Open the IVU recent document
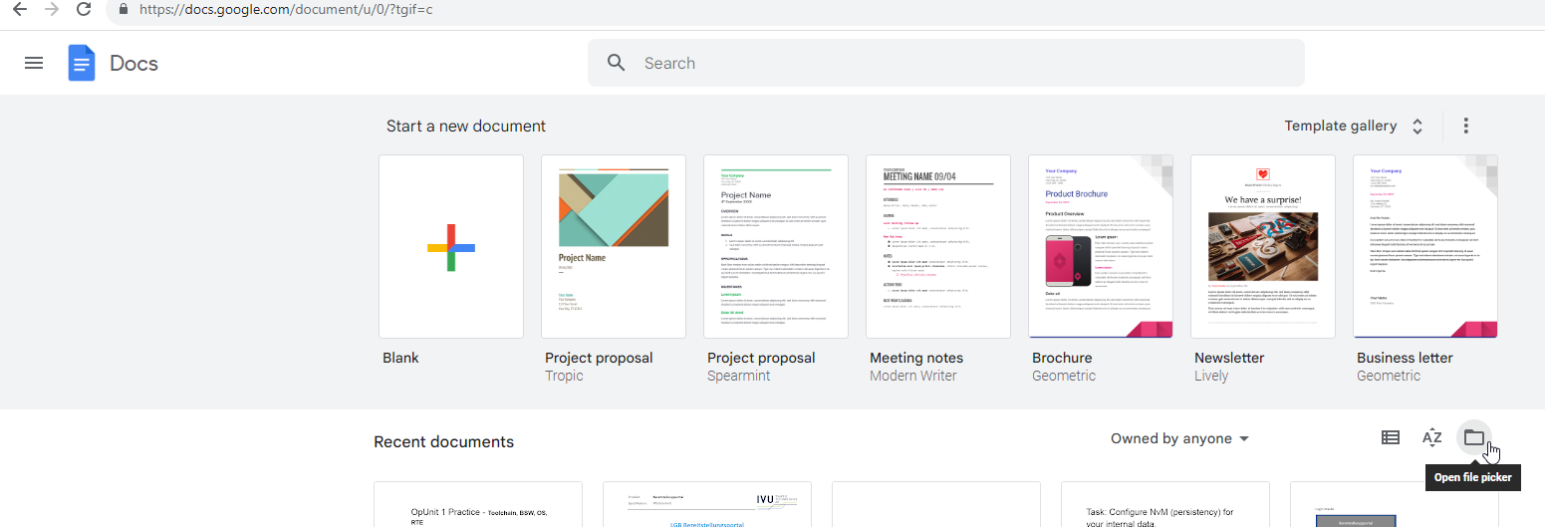Viewport: 1545px width, 527px height. [707, 504]
